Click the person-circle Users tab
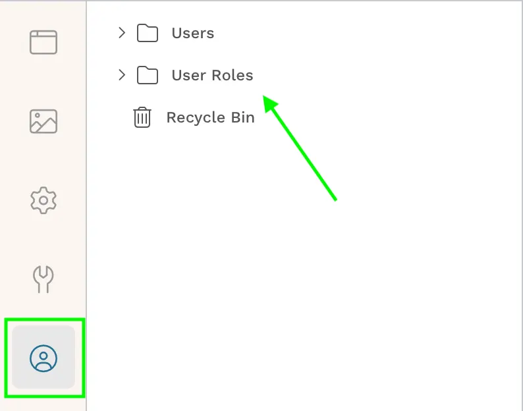523x411 pixels. [x=43, y=358]
